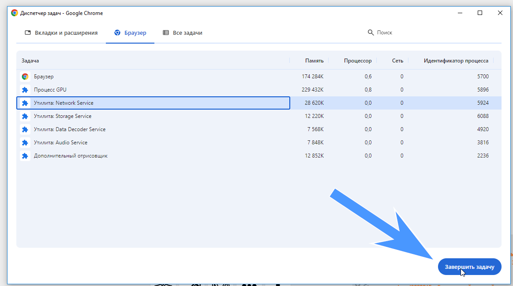
Task: Select the Процесс GPU row
Action: [259, 89]
